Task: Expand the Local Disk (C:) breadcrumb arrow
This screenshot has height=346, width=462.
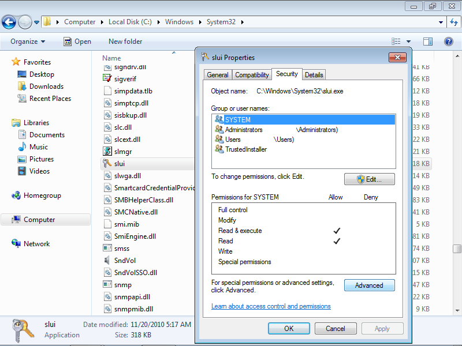Action: point(158,22)
